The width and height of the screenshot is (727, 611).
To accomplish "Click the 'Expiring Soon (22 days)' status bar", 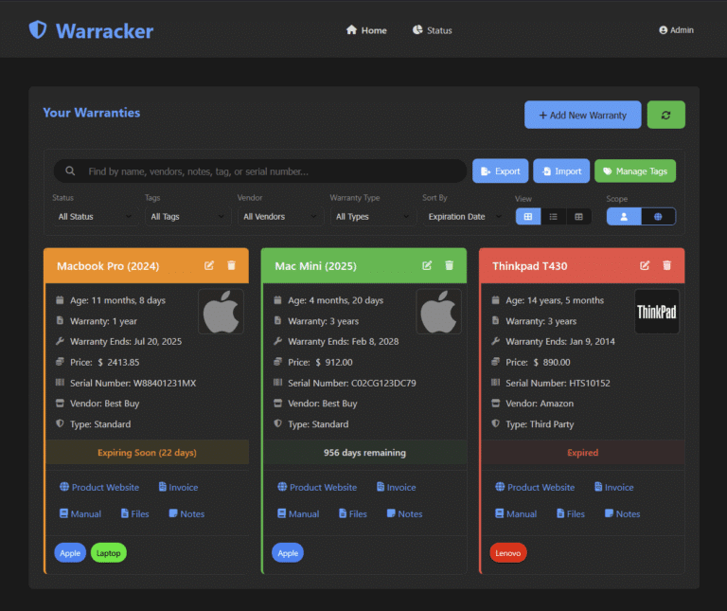I will 147,453.
